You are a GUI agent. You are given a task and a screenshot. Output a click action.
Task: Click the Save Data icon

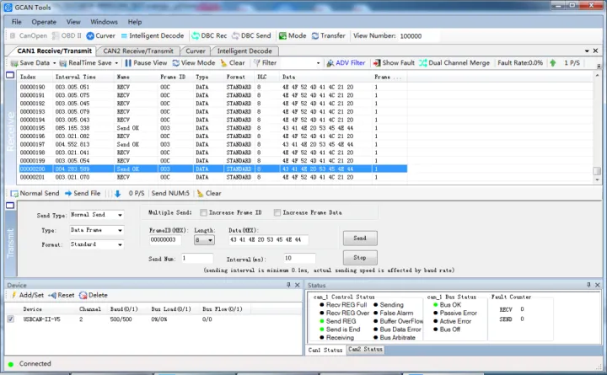13,62
